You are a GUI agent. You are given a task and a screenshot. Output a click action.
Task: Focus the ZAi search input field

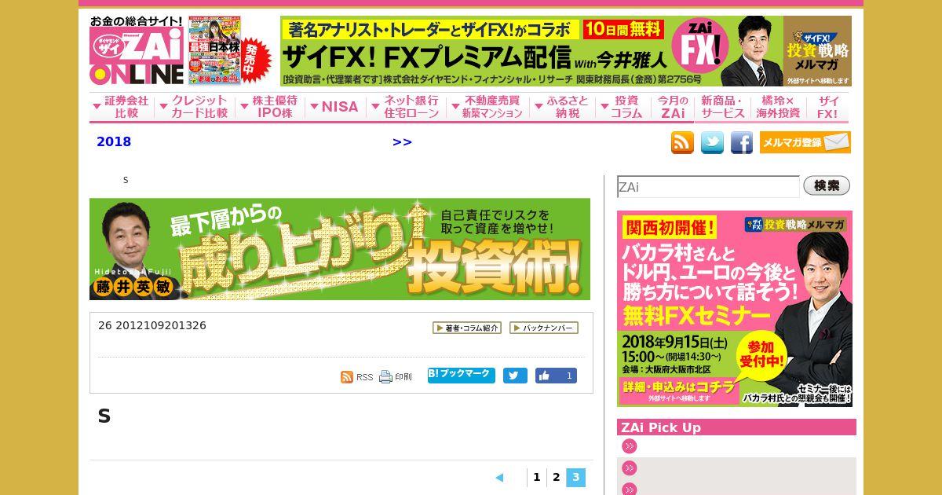click(708, 187)
